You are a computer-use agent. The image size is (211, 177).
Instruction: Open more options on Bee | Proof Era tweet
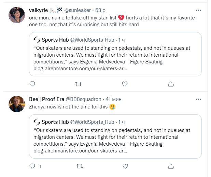[x=198, y=99]
